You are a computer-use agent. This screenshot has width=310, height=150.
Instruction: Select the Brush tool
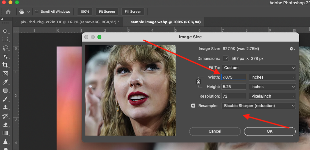click(x=5, y=99)
